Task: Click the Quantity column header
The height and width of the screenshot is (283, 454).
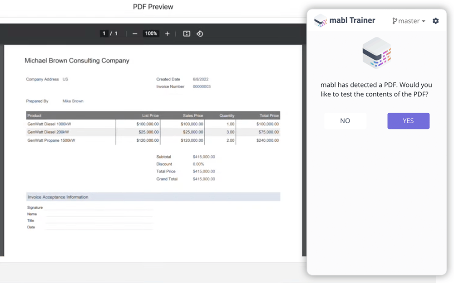Action: (x=227, y=115)
